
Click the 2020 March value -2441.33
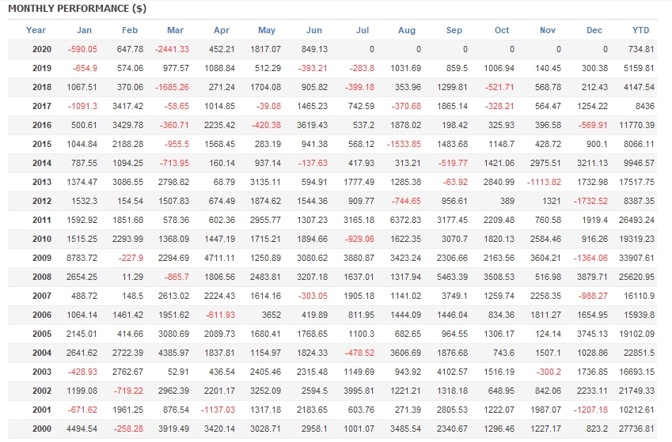click(172, 49)
